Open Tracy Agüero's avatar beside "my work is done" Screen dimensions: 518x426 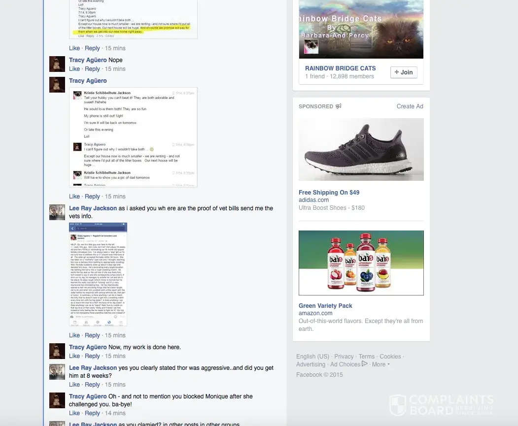(x=57, y=351)
